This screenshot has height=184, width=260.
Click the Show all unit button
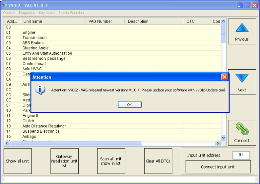[18, 161]
